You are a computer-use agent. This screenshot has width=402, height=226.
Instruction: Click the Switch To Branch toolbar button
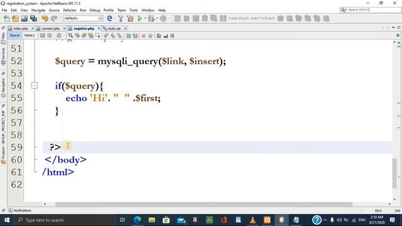263,18
